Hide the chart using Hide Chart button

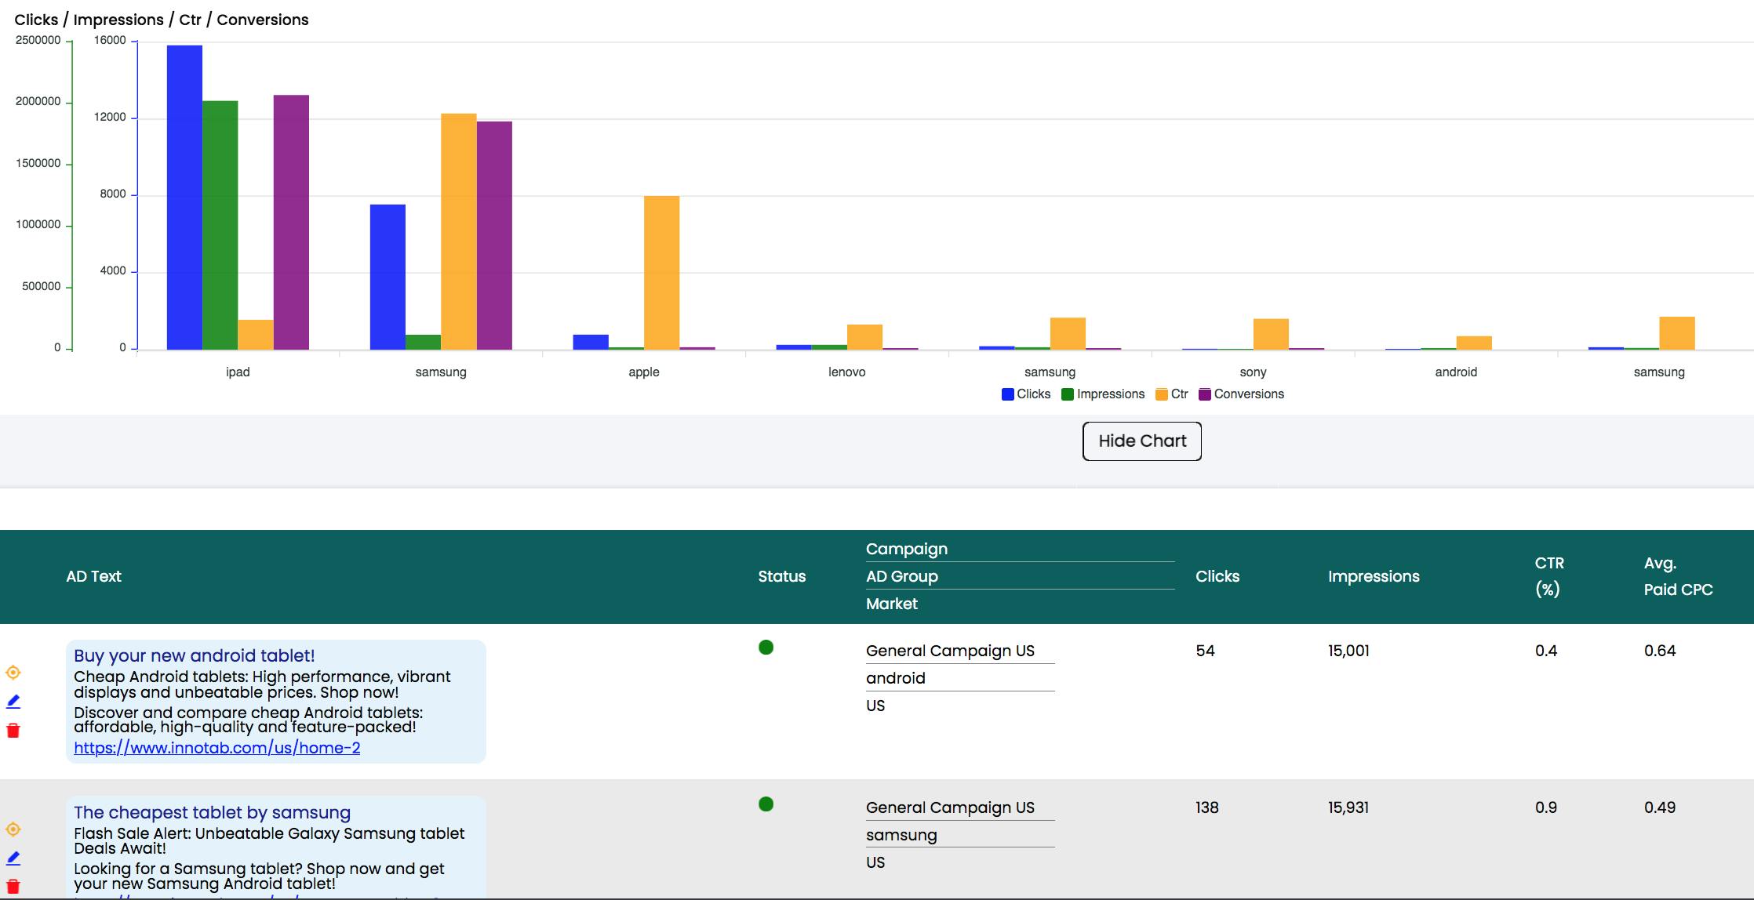coord(1141,441)
